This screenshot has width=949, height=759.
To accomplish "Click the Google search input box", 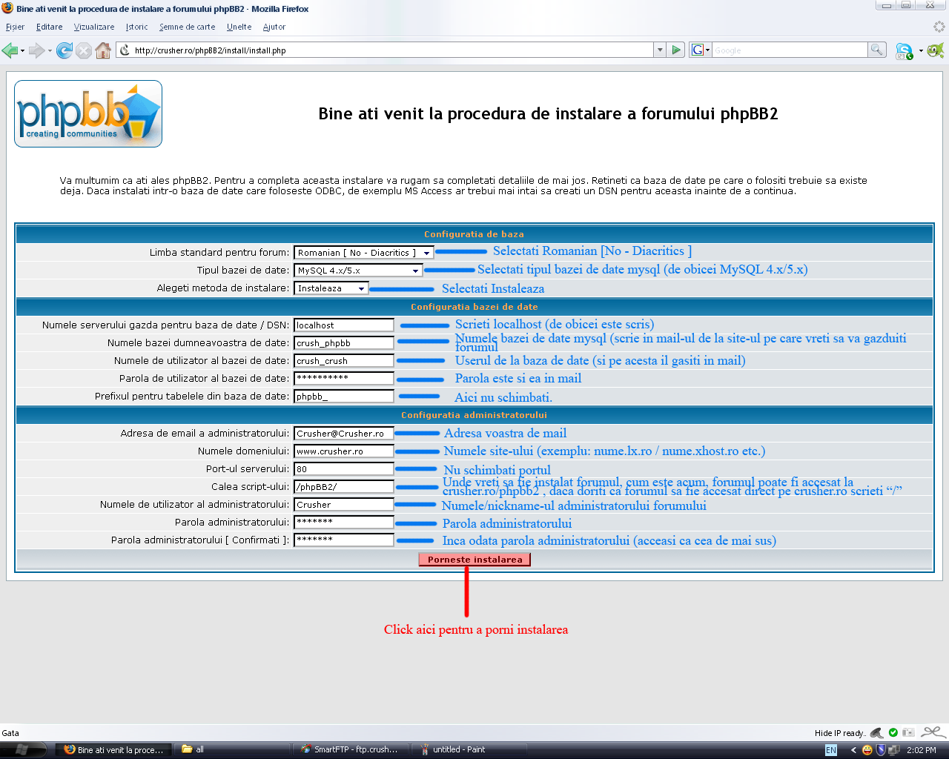I will click(790, 50).
